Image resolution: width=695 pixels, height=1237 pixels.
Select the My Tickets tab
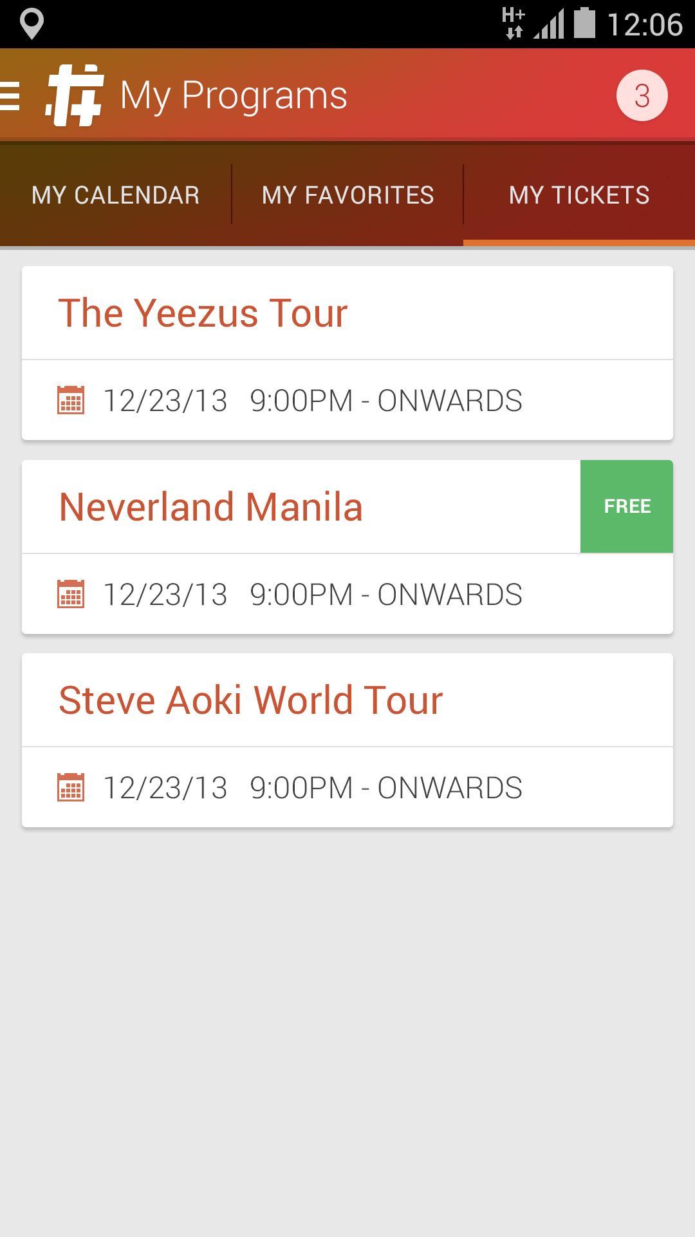click(579, 195)
